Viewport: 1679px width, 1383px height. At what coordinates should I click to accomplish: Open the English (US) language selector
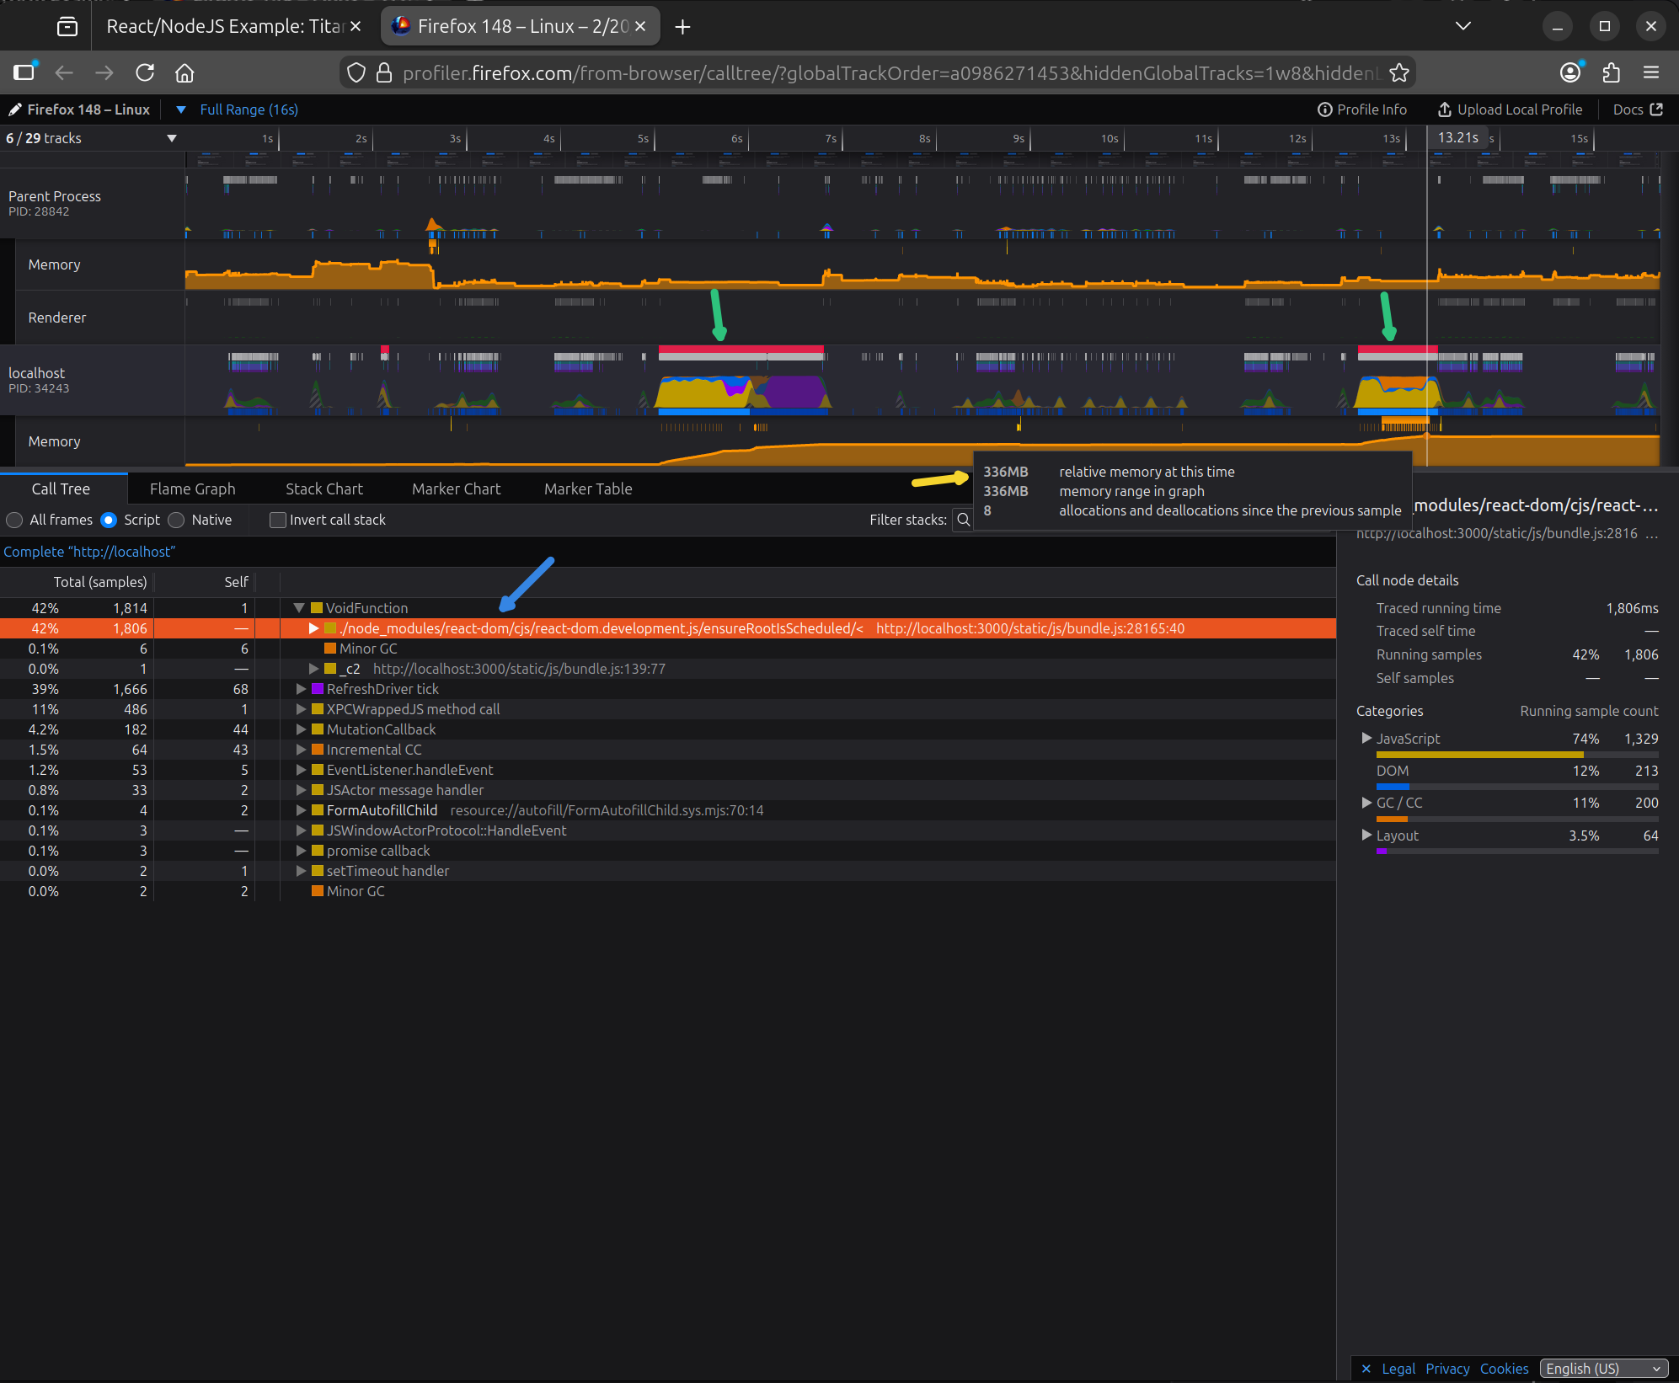pyautogui.click(x=1602, y=1369)
